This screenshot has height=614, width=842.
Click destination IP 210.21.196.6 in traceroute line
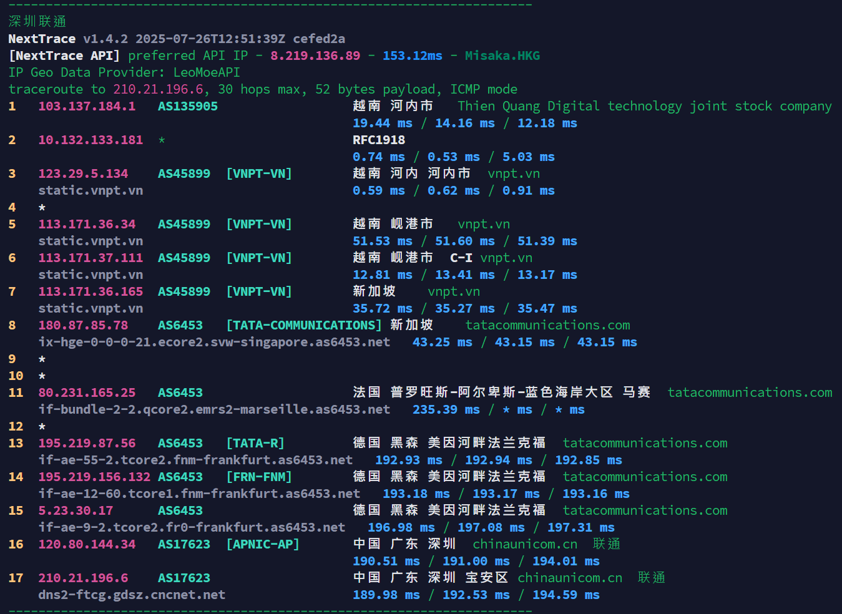click(158, 89)
